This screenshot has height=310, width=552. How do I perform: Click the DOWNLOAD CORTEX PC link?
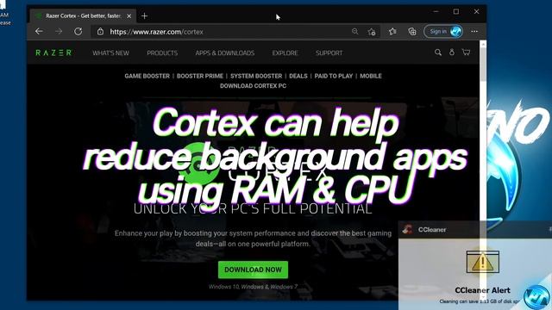click(253, 86)
